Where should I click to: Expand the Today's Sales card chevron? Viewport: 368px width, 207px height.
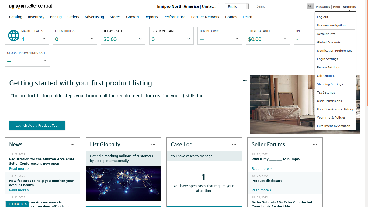pyautogui.click(x=140, y=39)
